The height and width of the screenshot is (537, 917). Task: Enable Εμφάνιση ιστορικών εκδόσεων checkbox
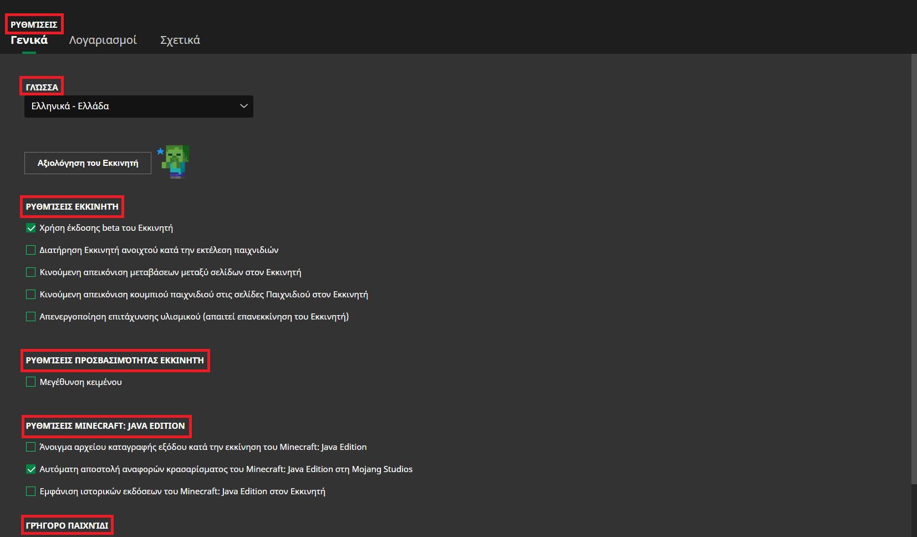point(31,492)
